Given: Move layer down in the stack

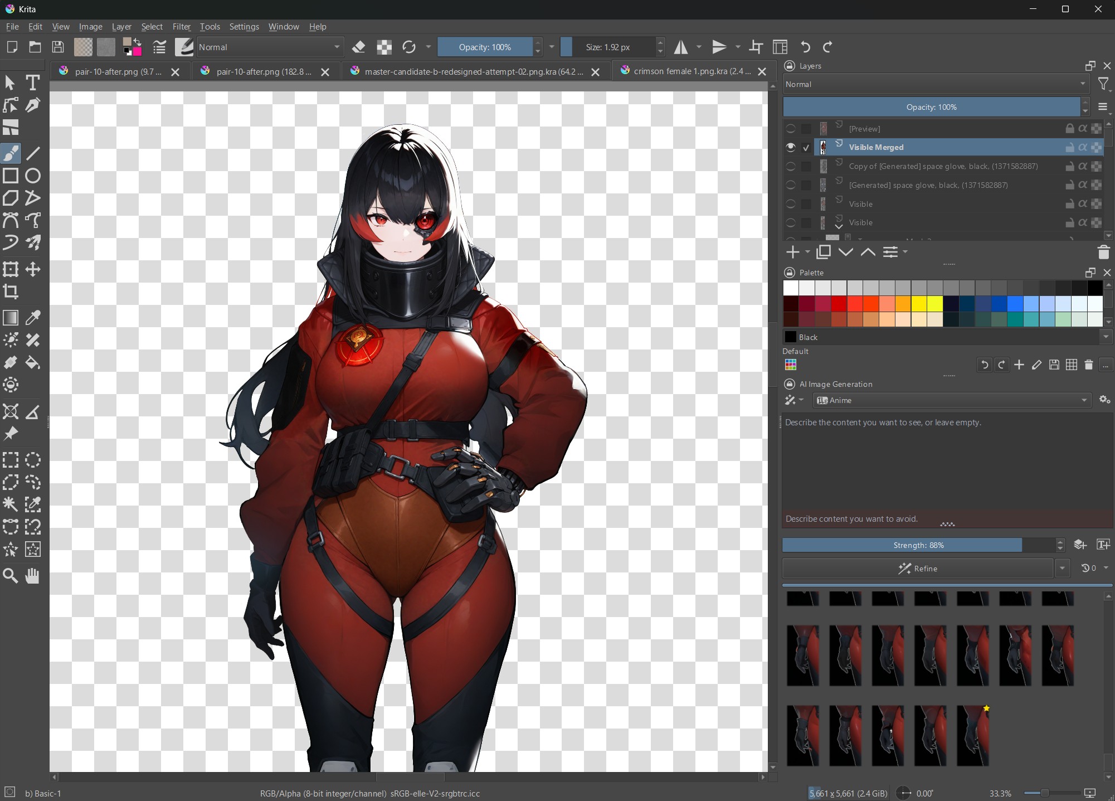Looking at the screenshot, I should pos(846,253).
